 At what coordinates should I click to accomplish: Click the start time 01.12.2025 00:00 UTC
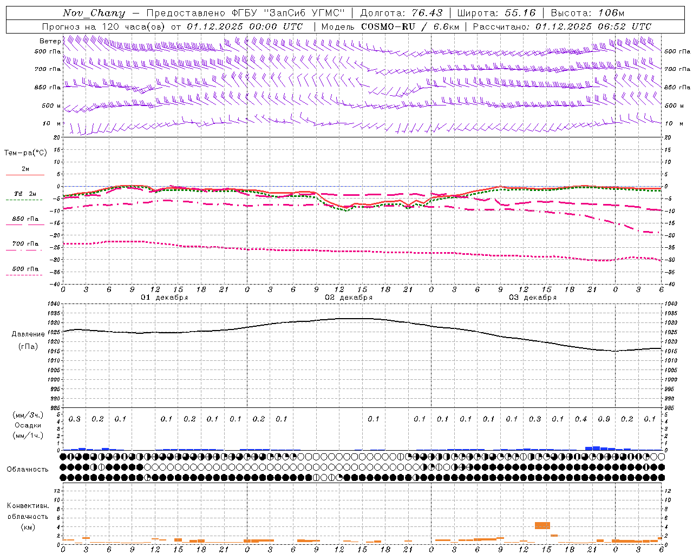point(245,27)
